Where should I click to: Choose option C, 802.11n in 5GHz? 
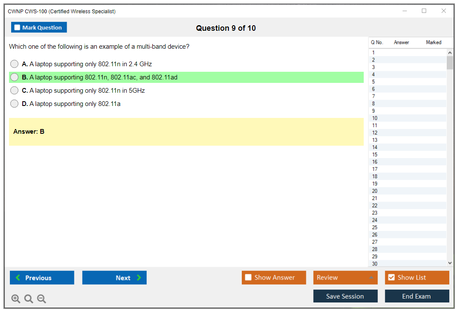pos(15,91)
